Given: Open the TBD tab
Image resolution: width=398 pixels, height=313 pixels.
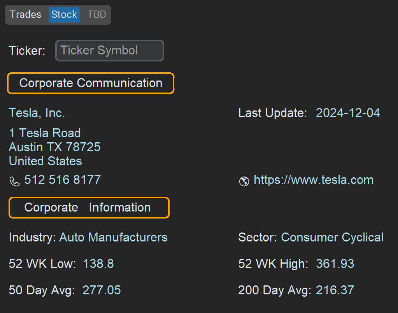Looking at the screenshot, I should pos(96,15).
